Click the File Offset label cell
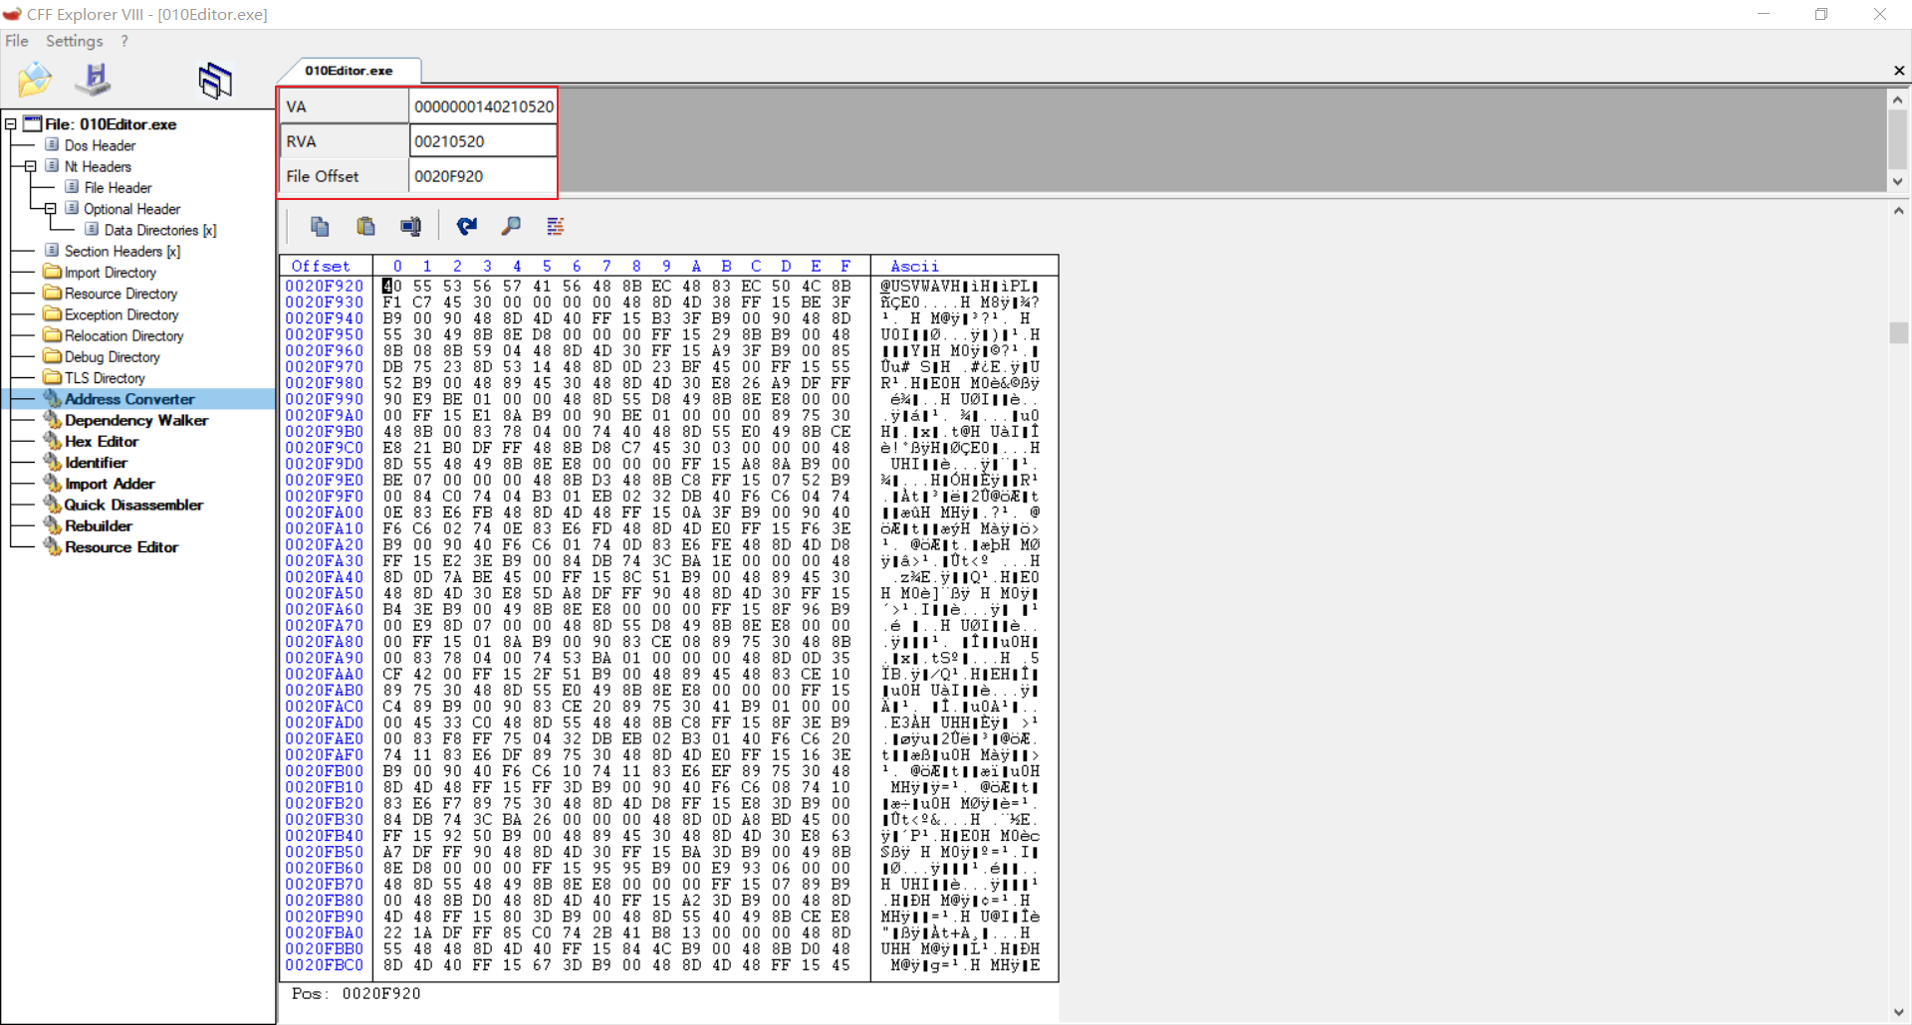 click(345, 176)
